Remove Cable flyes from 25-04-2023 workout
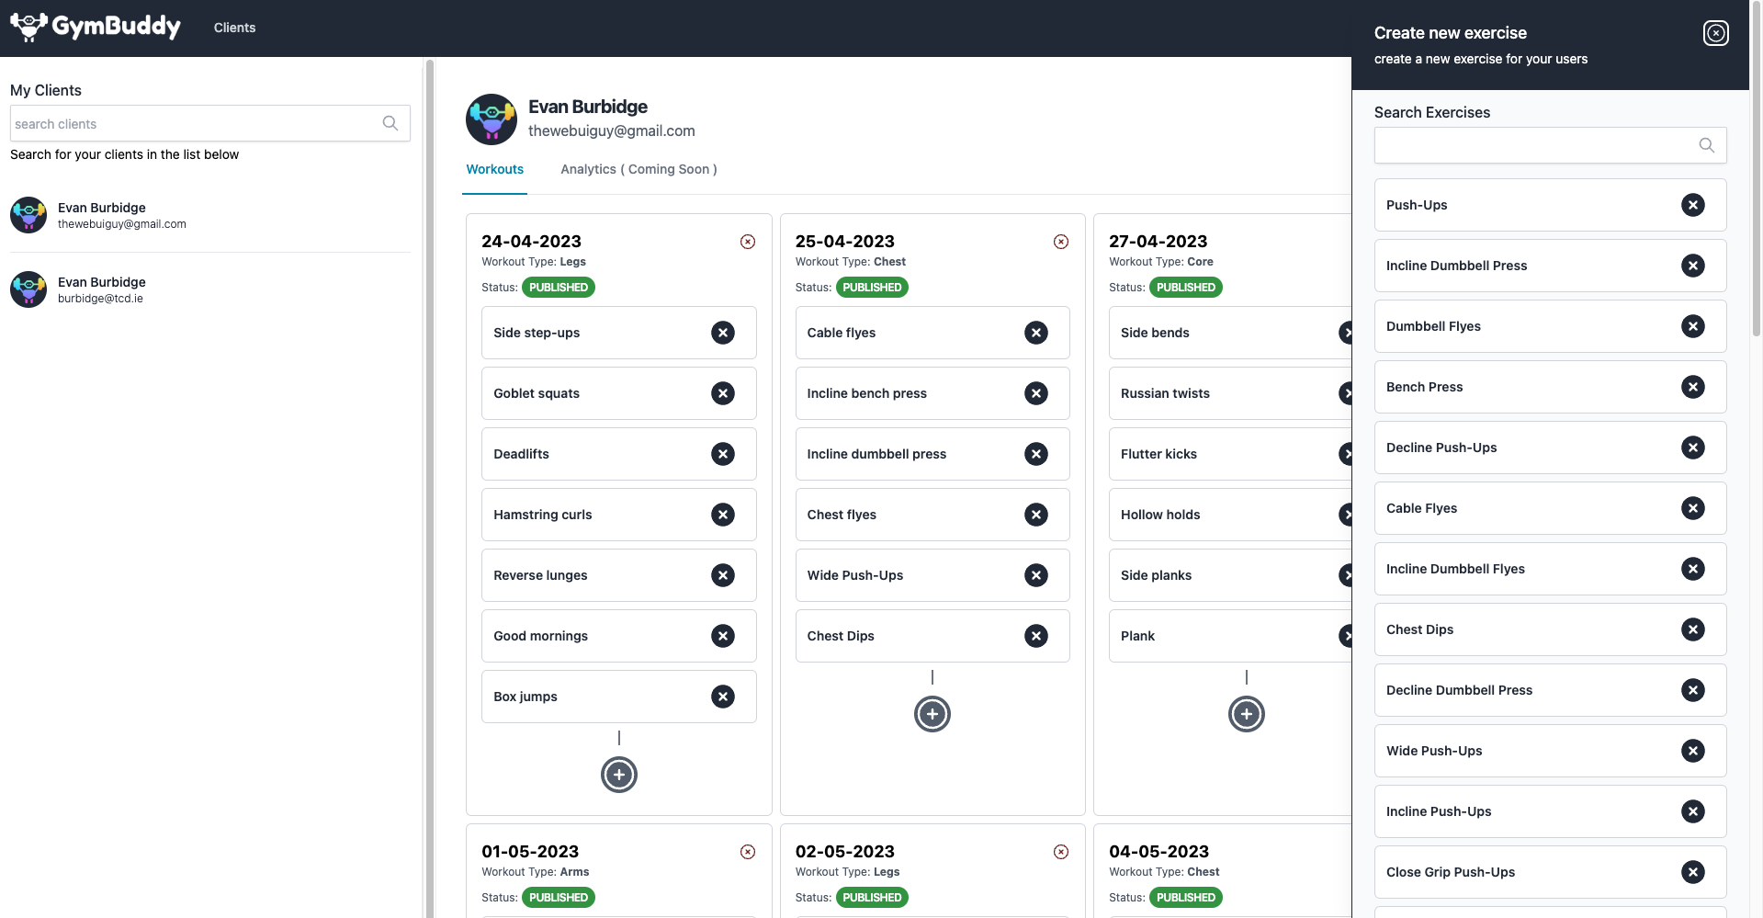The width and height of the screenshot is (1763, 918). coord(1036,333)
